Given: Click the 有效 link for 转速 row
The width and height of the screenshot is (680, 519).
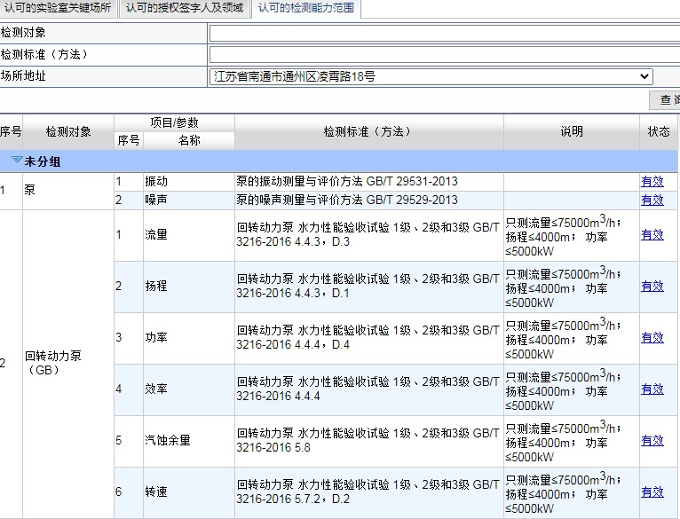Looking at the screenshot, I should (x=652, y=491).
